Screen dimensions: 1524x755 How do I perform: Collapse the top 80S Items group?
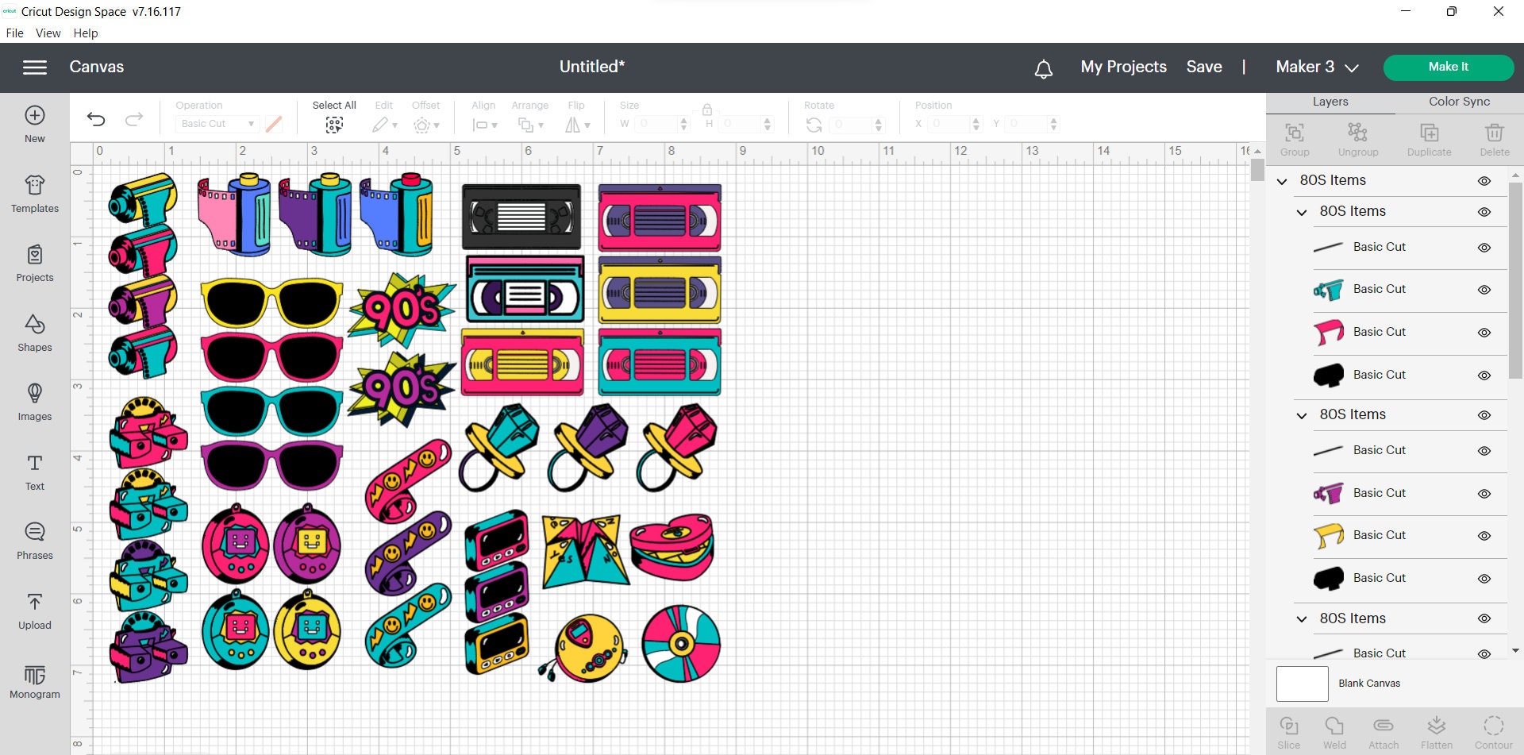[x=1281, y=181]
